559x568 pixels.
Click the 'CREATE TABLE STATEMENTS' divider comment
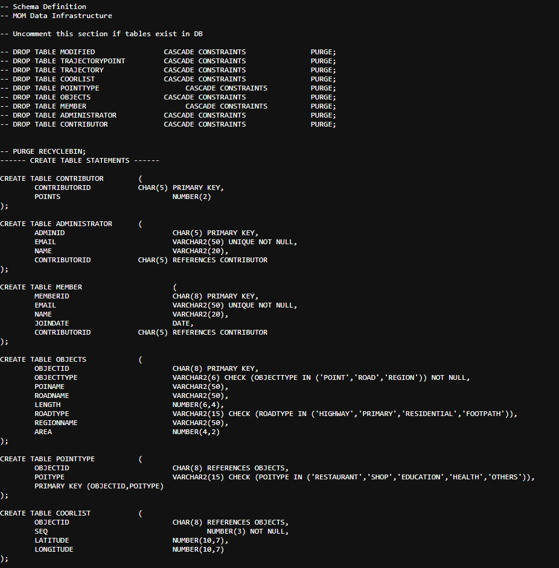(80, 160)
